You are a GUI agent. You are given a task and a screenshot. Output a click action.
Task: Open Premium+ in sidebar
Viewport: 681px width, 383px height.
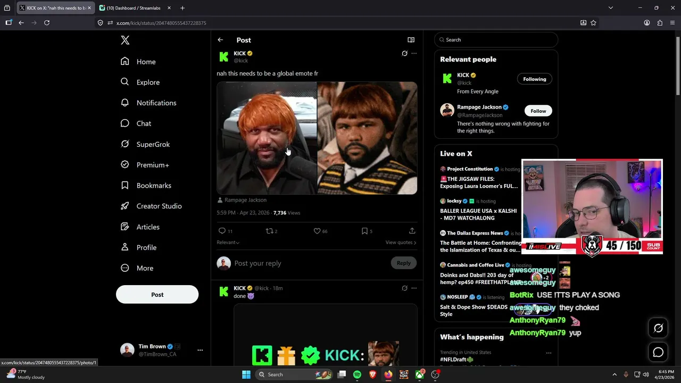[145, 165]
